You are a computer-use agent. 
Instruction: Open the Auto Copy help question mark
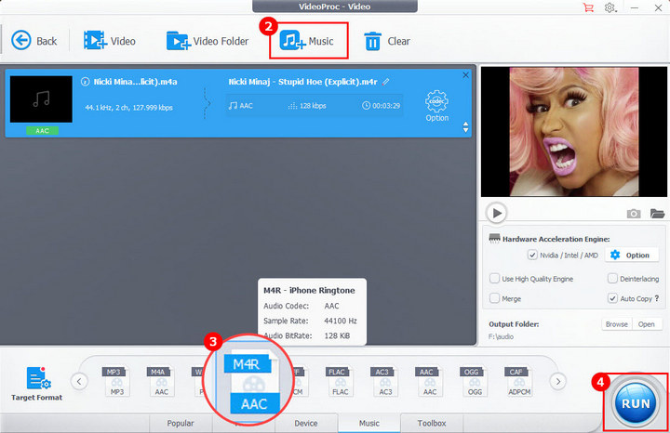657,298
